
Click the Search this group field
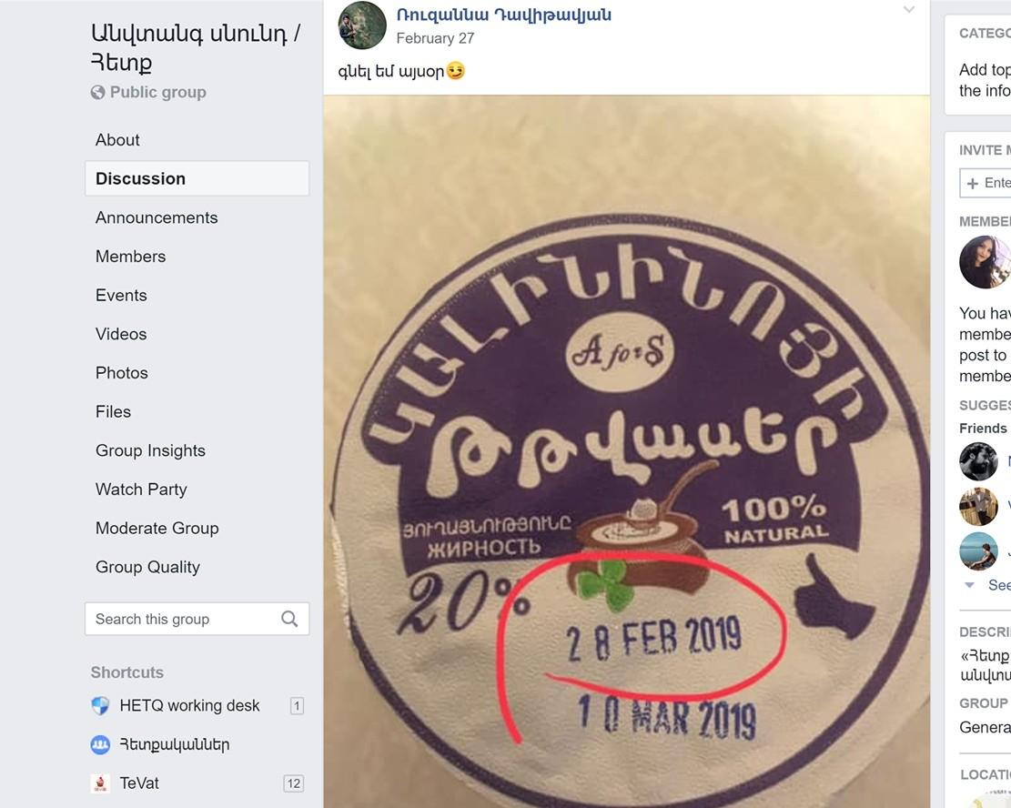click(197, 619)
